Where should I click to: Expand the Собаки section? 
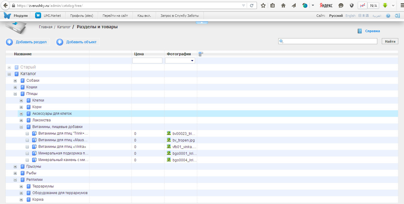[x=15, y=81]
